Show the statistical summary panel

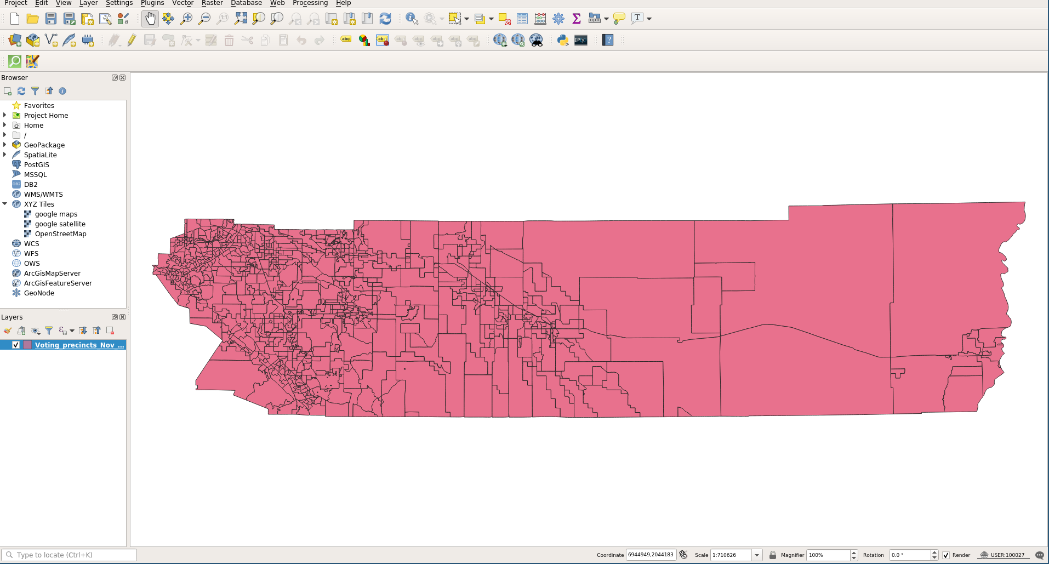coord(576,18)
